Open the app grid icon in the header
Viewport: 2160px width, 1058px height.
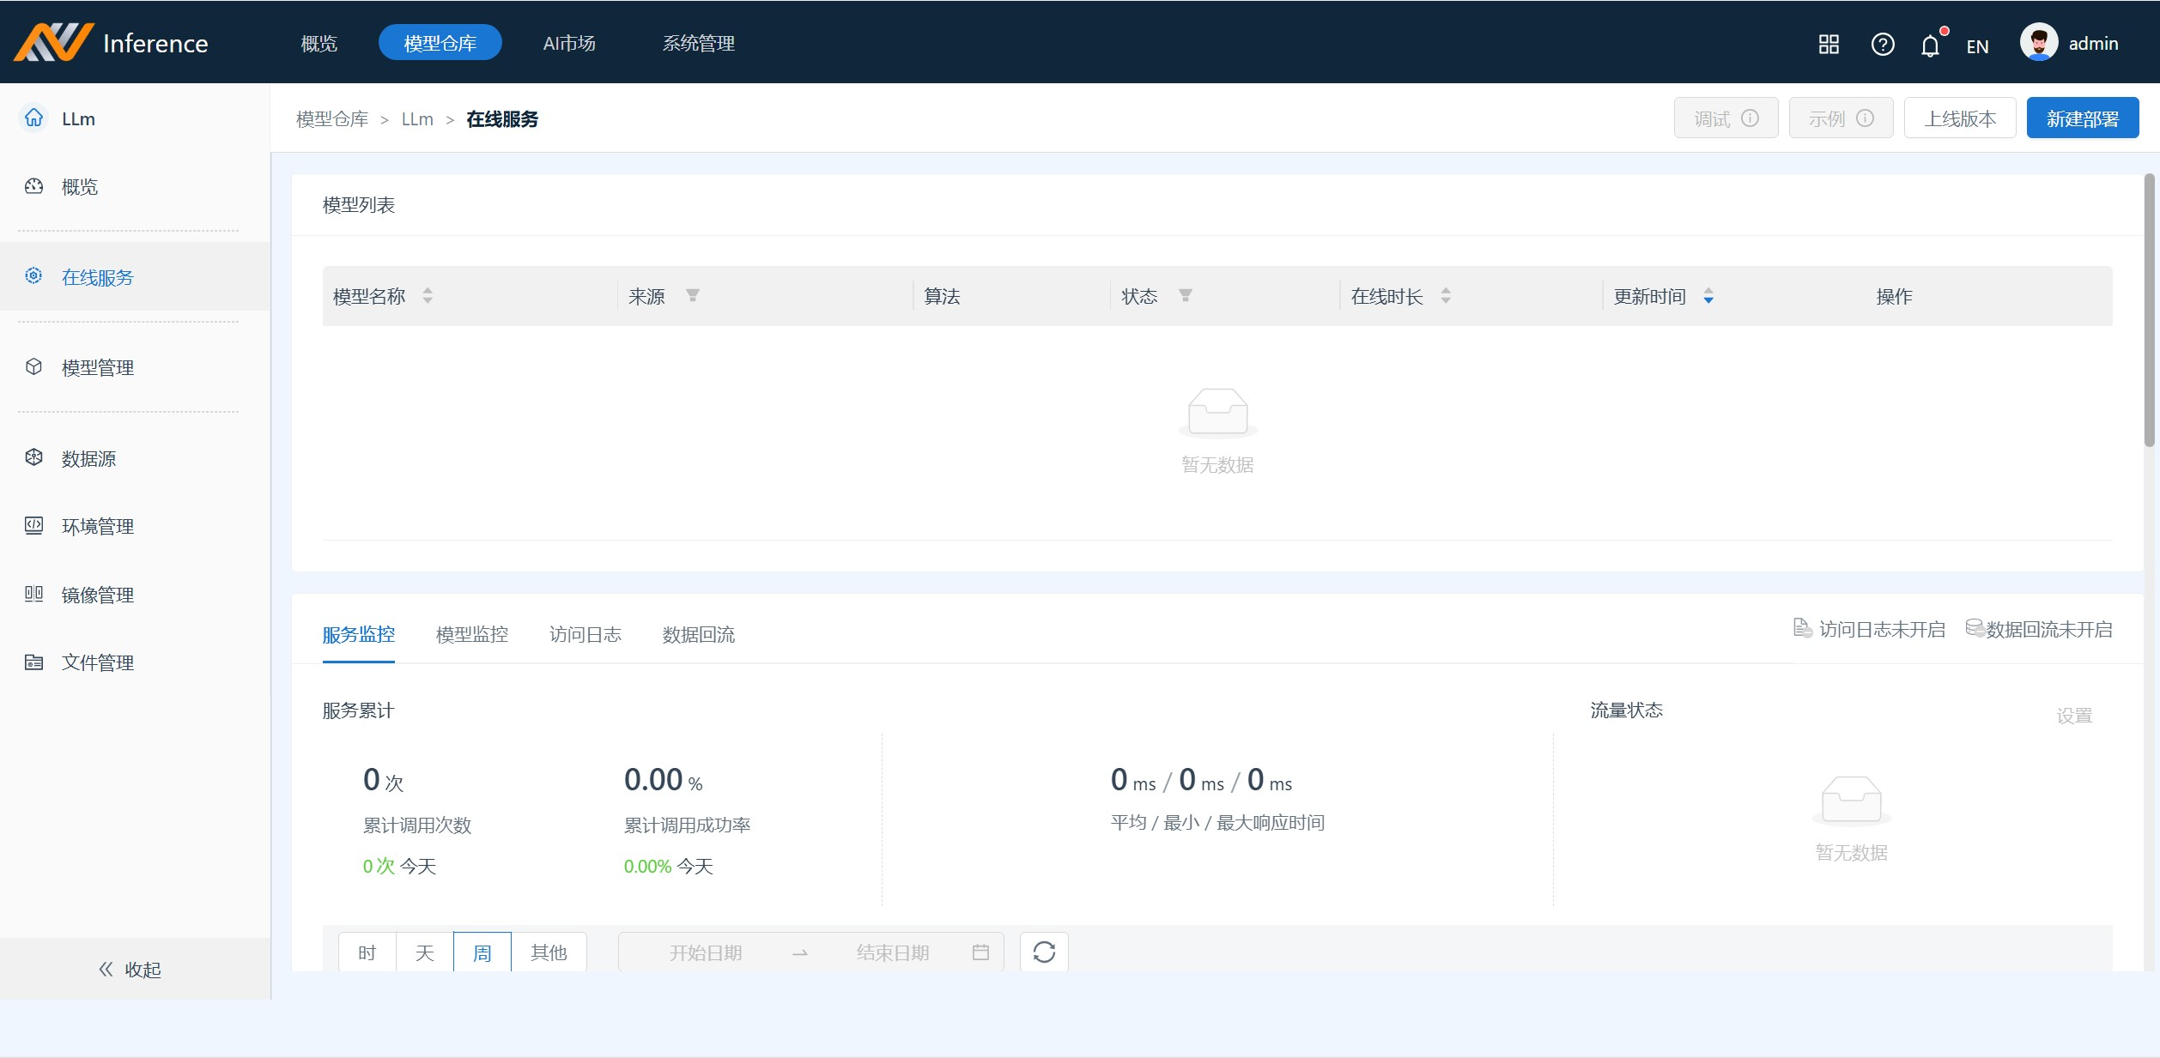(x=1828, y=45)
